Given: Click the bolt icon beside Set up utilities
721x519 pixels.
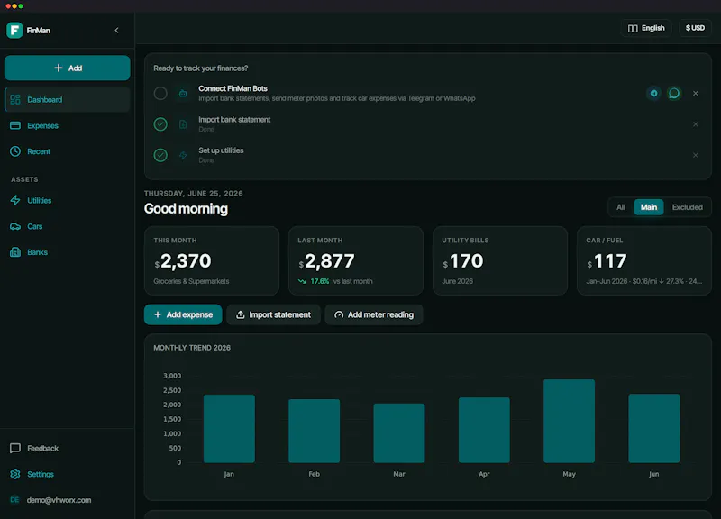Looking at the screenshot, I should pyautogui.click(x=183, y=155).
